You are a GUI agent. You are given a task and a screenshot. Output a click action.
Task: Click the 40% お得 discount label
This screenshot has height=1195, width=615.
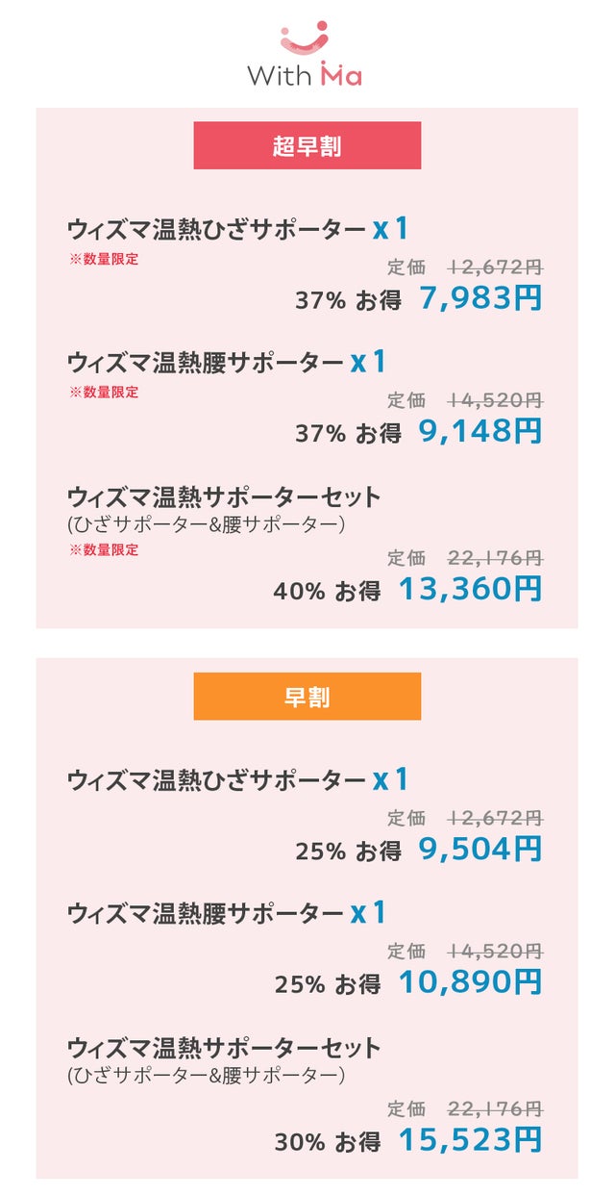327,591
